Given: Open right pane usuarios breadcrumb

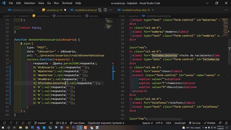Looking at the screenshot, I should 133,16.
